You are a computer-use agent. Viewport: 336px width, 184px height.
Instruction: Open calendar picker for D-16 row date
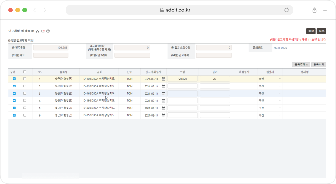pyautogui.click(x=163, y=94)
